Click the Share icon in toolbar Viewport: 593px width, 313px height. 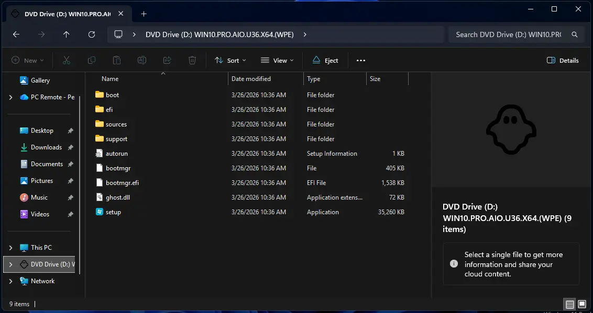click(167, 60)
